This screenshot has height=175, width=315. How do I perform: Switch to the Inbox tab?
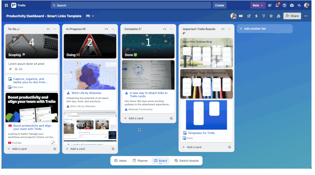(x=120, y=161)
